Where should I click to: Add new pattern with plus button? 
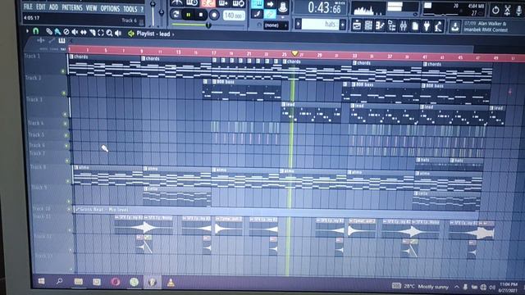tap(343, 25)
